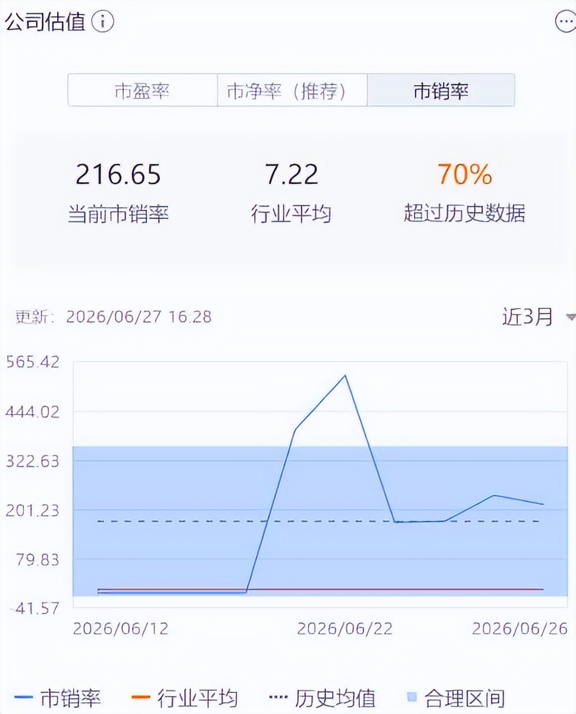
Task: Select the 市销率 tab
Action: 441,90
